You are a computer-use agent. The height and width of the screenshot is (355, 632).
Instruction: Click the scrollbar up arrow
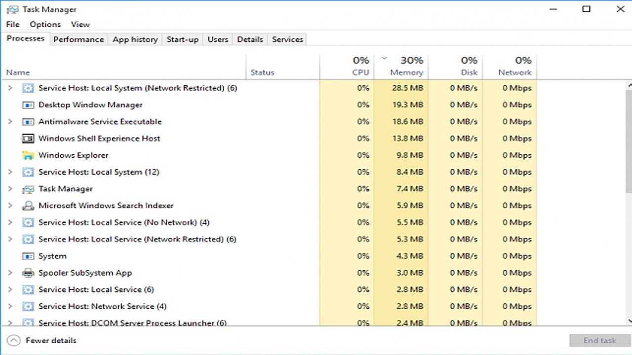[629, 86]
